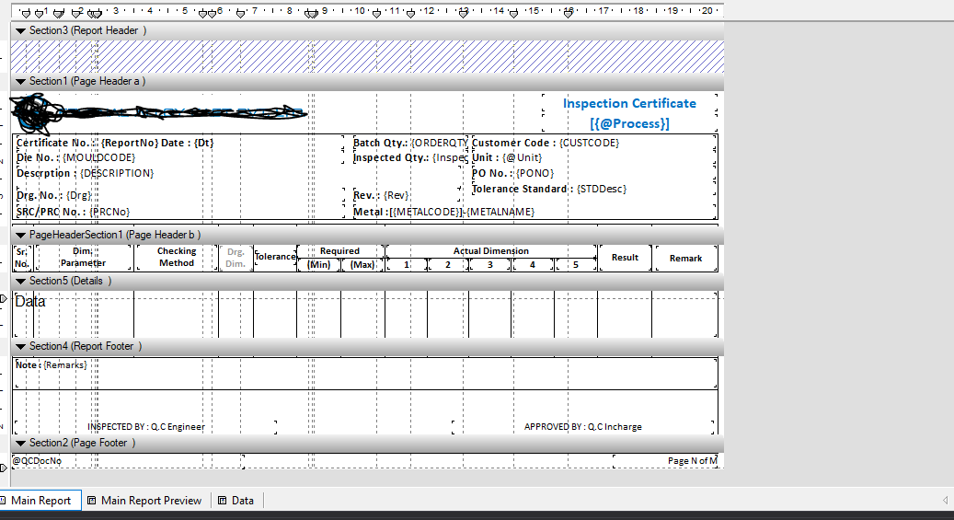This screenshot has height=520, width=954.
Task: Select the Rev. {Rev} field
Action: click(x=381, y=195)
